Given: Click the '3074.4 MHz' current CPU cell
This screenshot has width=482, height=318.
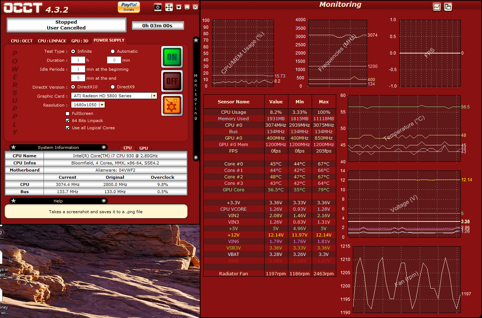Looking at the screenshot, I should pos(68,184).
